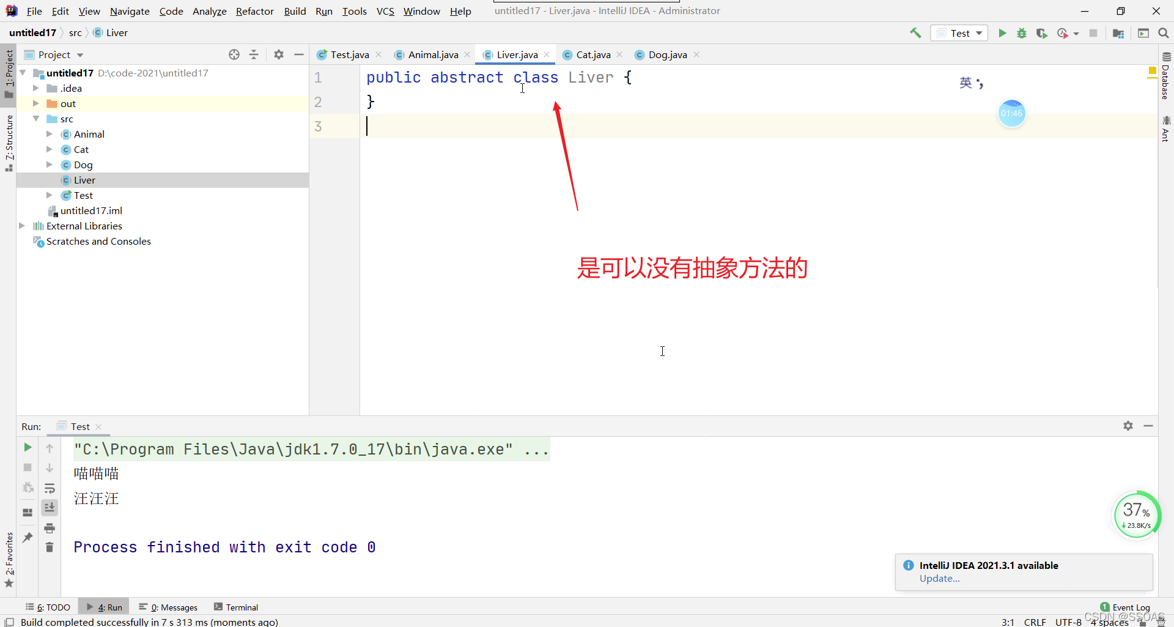Clear console with trash icon
Viewport: 1174px width, 627px height.
[50, 547]
